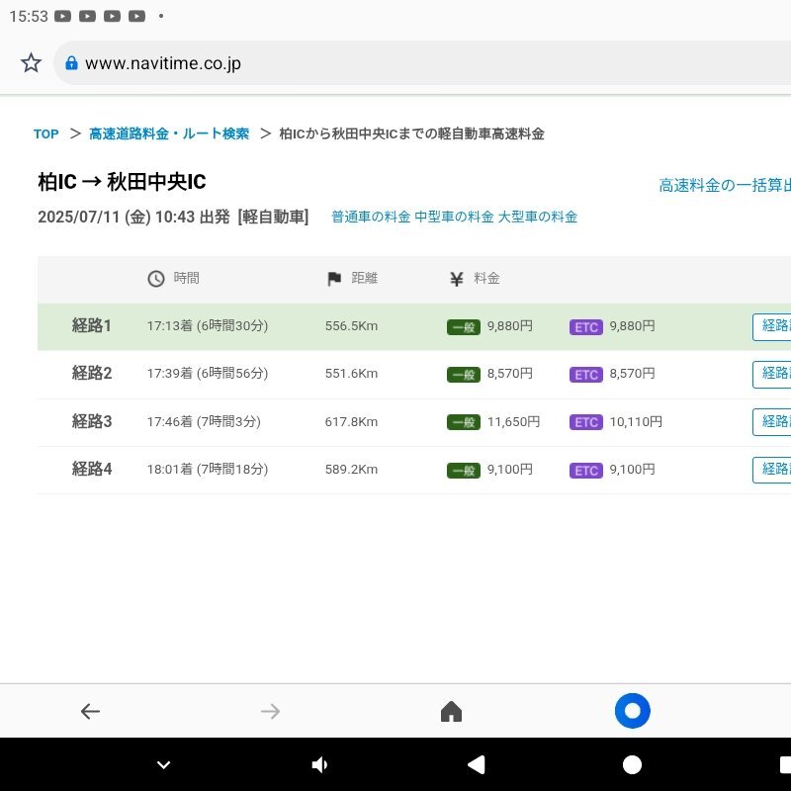Tap first YouTube notification icon in status bar

pos(62,16)
